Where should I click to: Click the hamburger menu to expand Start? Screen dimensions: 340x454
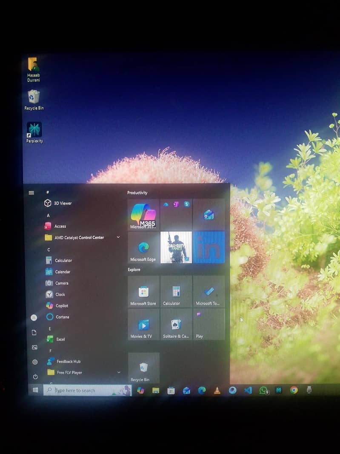point(31,193)
